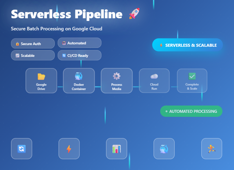This screenshot has height=170, width=234.
Task: Click the cloud icon in Cloud Run card
Action: [154, 76]
